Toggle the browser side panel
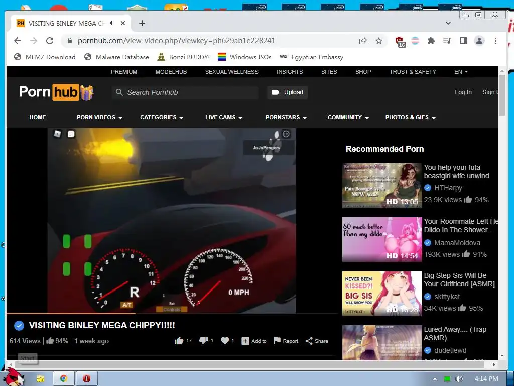This screenshot has height=386, width=514. (x=463, y=41)
